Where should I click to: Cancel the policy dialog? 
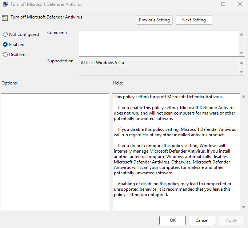point(202,220)
